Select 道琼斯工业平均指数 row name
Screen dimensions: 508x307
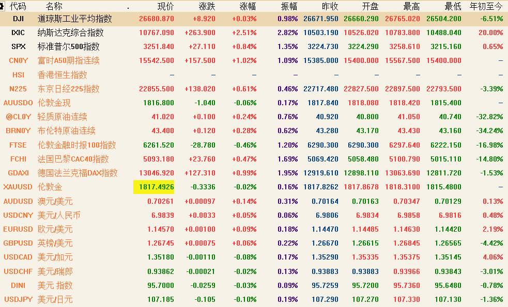tap(75, 19)
